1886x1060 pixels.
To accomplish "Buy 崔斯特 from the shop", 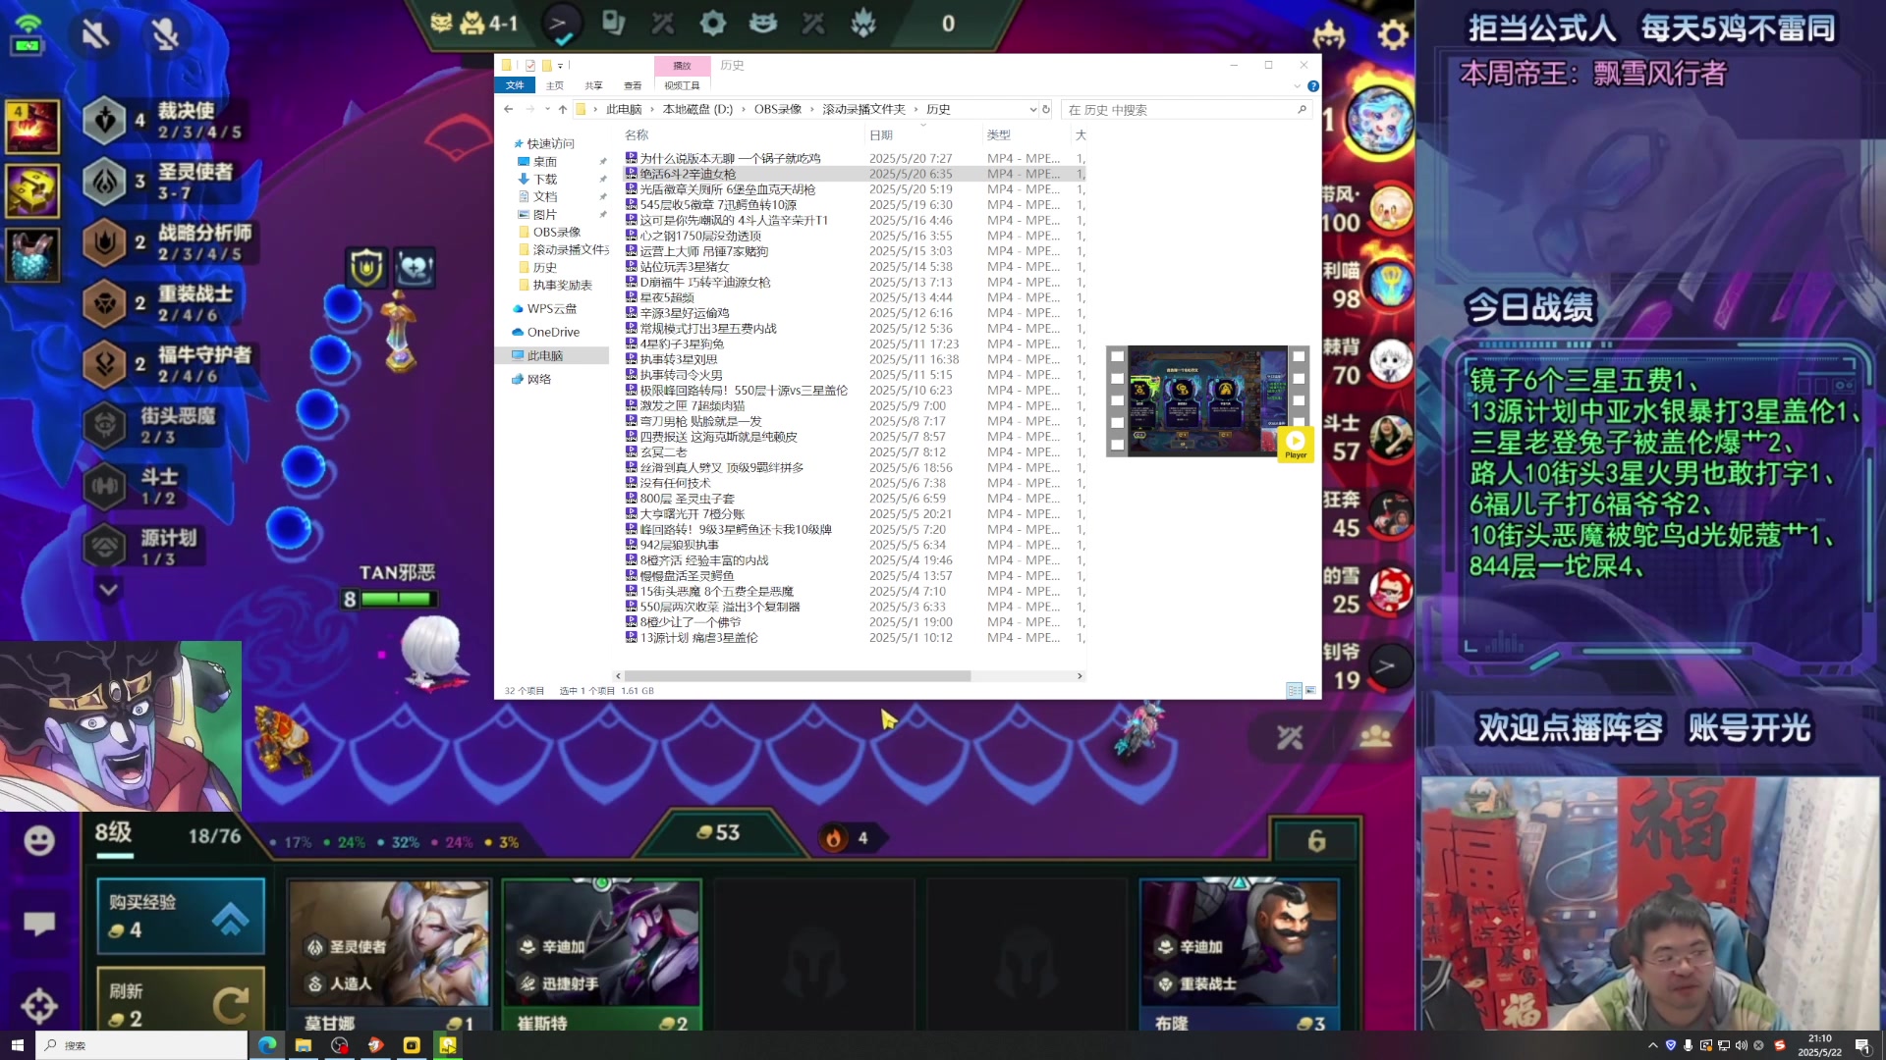I will (602, 956).
